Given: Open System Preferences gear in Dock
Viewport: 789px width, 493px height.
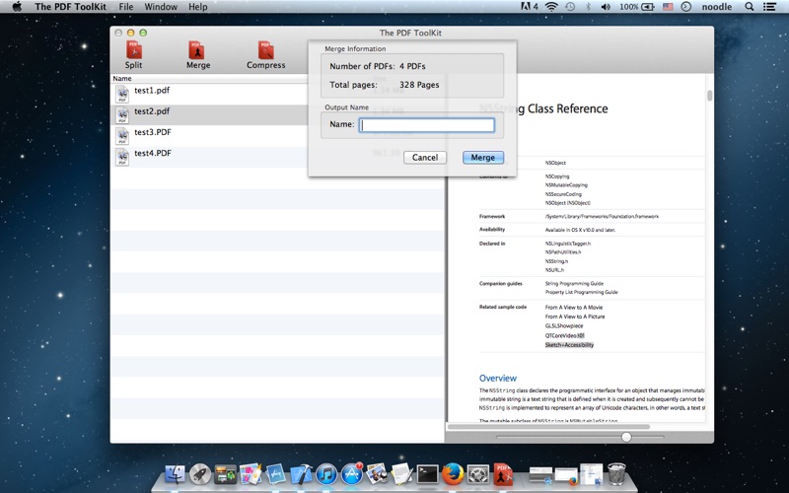Looking at the screenshot, I should click(477, 474).
